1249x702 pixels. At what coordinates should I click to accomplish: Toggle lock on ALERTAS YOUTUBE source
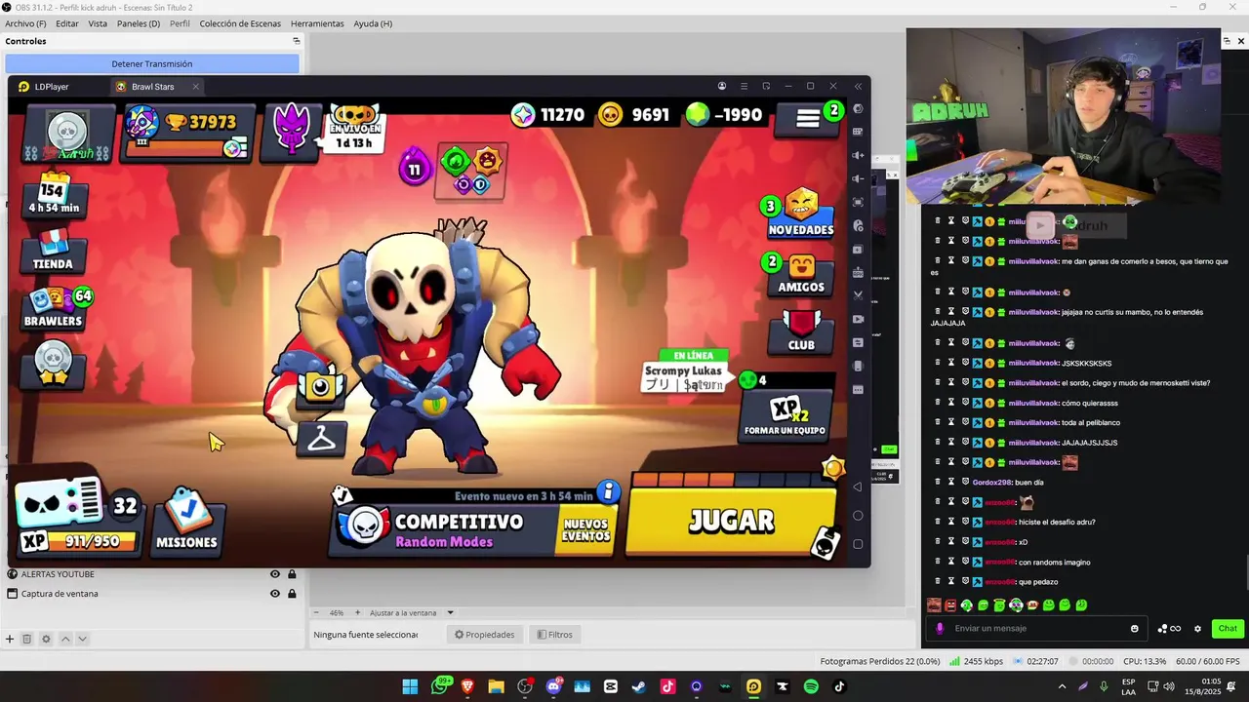tap(292, 574)
